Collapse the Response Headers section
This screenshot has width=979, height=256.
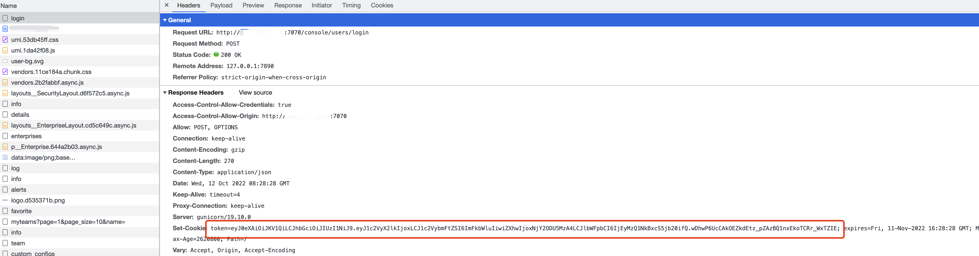click(165, 93)
